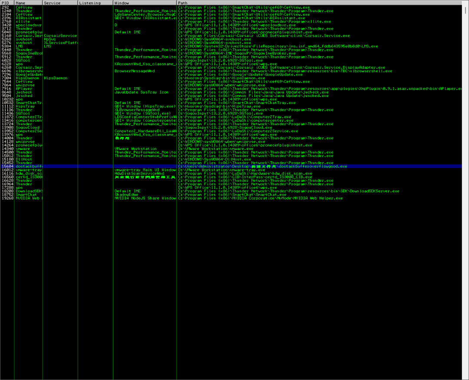The width and height of the screenshot is (469, 380).
Task: Select the NVIDIA Web Helper process row
Action: tap(231, 198)
